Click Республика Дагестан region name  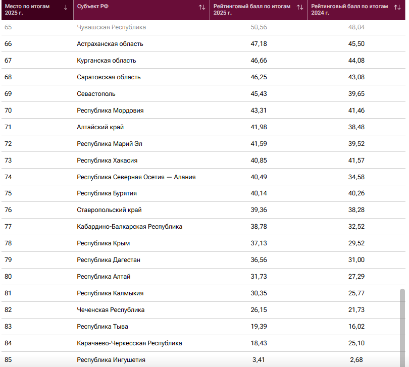pos(109,260)
